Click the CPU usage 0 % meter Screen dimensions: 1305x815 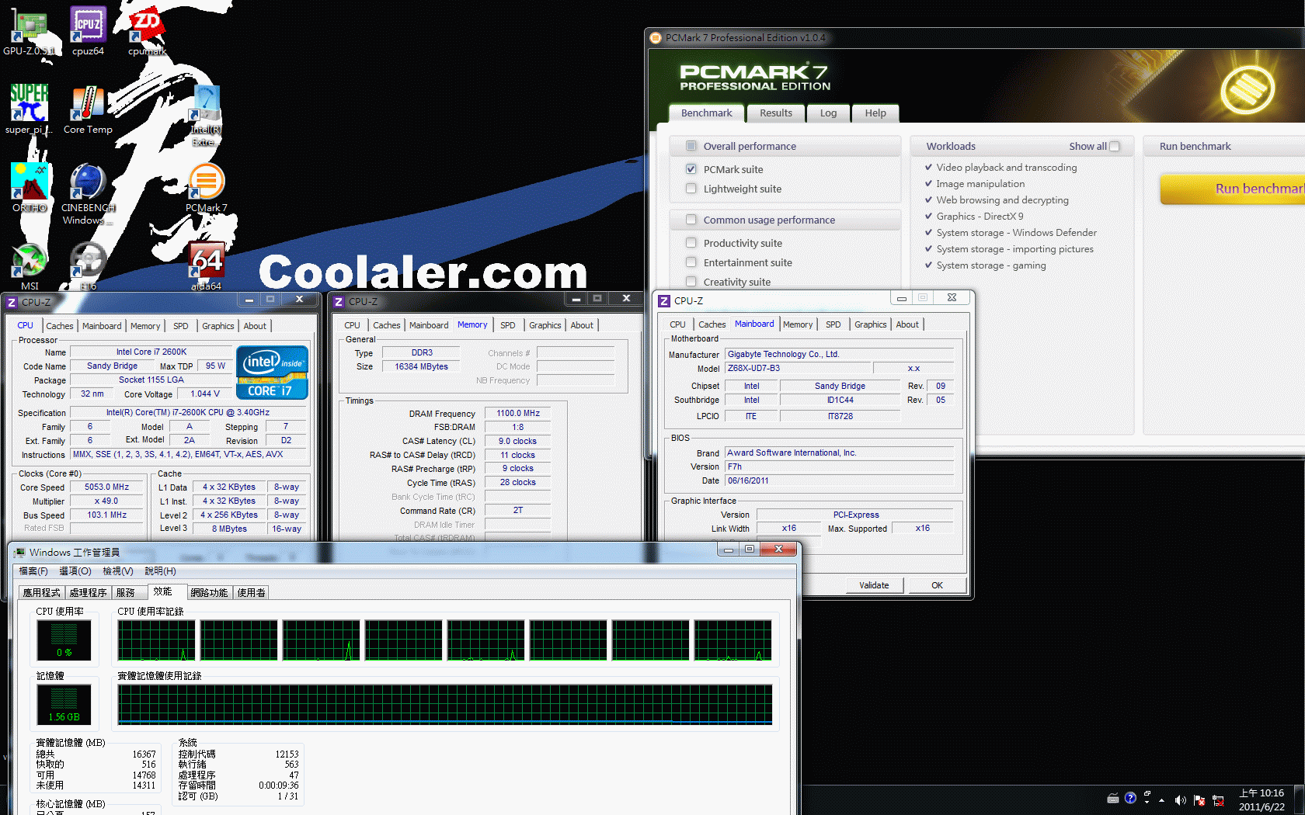tap(64, 640)
